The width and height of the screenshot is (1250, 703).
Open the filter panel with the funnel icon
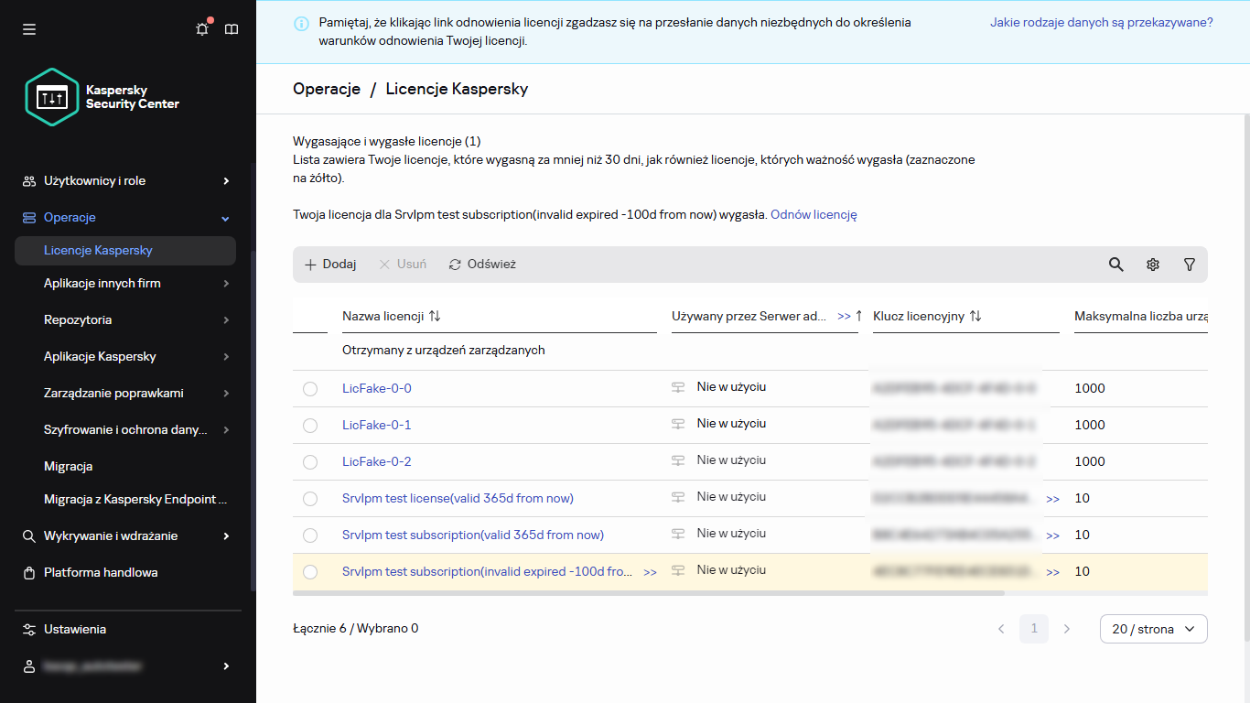1190,264
